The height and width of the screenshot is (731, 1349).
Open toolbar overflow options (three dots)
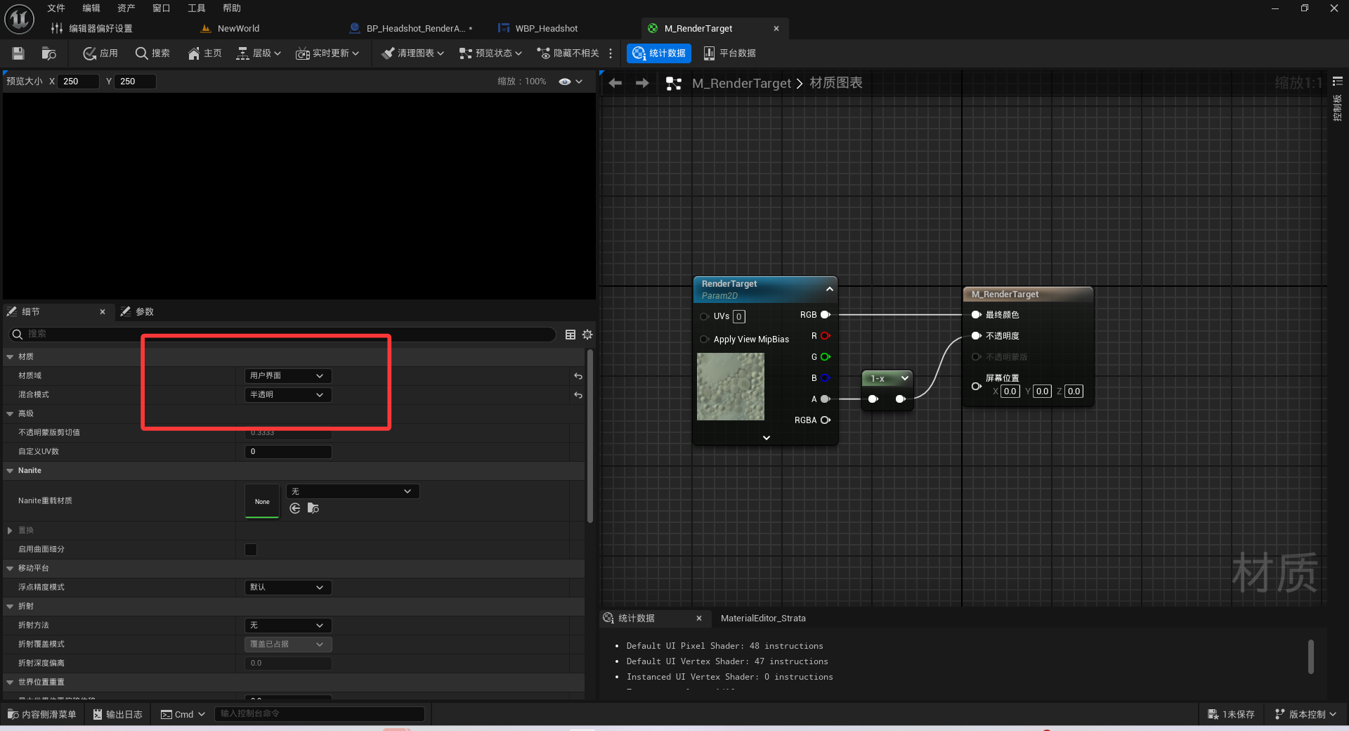tap(611, 53)
